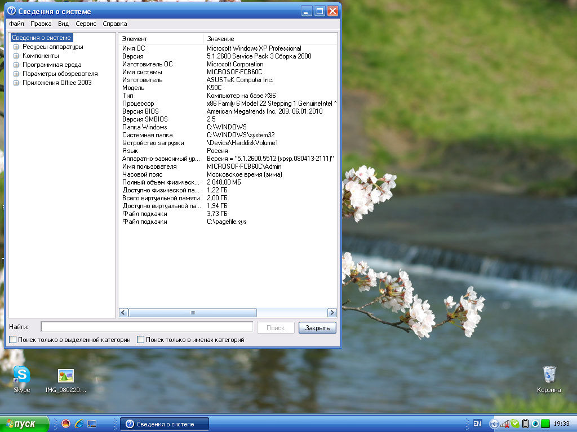This screenshot has width=577, height=432.
Task: Select the Часовой пояс row
Action: 228,174
